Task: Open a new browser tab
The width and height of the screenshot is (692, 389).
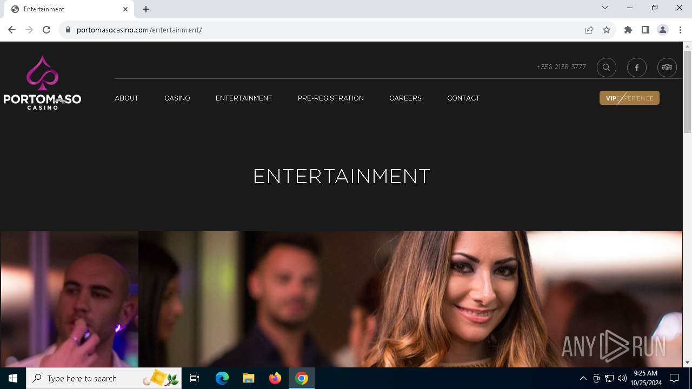Action: tap(146, 9)
